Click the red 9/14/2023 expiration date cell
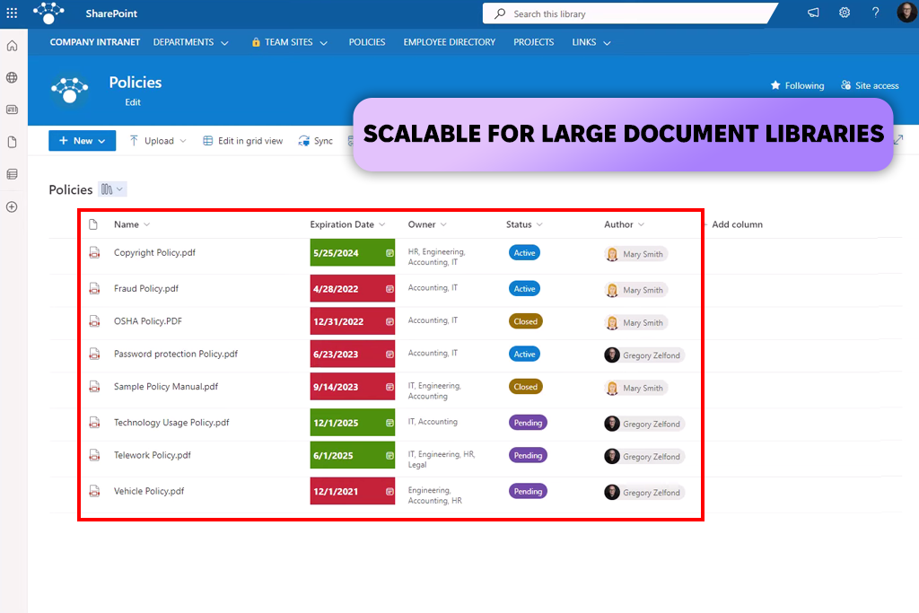919x613 pixels. point(352,387)
